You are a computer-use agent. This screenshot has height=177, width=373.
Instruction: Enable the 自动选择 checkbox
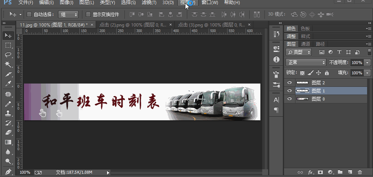[x=29, y=15]
